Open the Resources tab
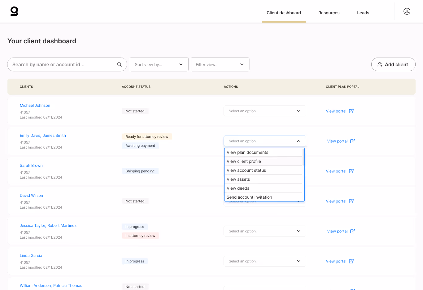The height and width of the screenshot is (290, 423). tap(329, 13)
